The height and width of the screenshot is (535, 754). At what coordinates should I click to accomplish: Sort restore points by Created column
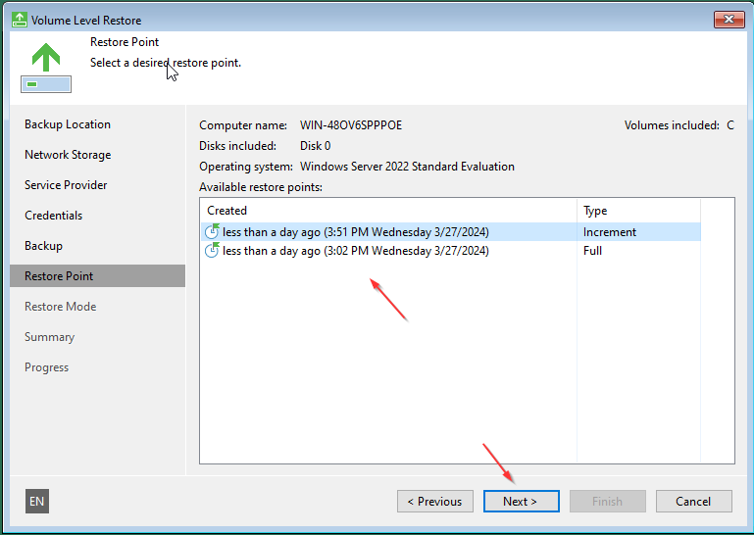coord(388,211)
